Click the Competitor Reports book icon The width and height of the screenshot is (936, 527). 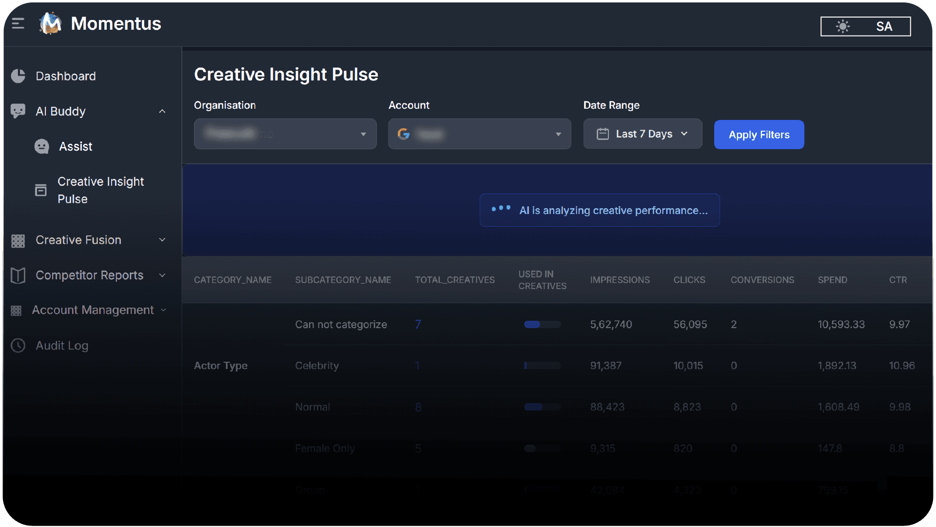point(18,275)
